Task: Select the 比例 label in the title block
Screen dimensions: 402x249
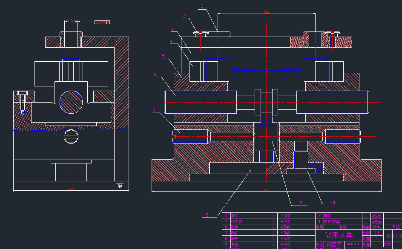Action: (x=366, y=233)
